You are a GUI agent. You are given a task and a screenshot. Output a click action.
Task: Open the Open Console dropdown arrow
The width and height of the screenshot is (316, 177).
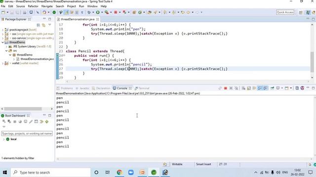291,88
